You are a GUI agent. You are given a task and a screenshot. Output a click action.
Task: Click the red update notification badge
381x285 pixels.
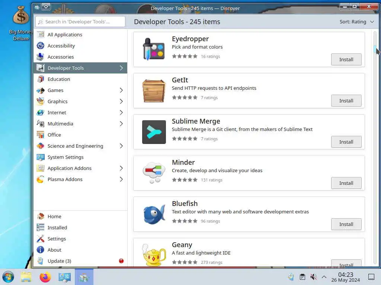tap(121, 261)
